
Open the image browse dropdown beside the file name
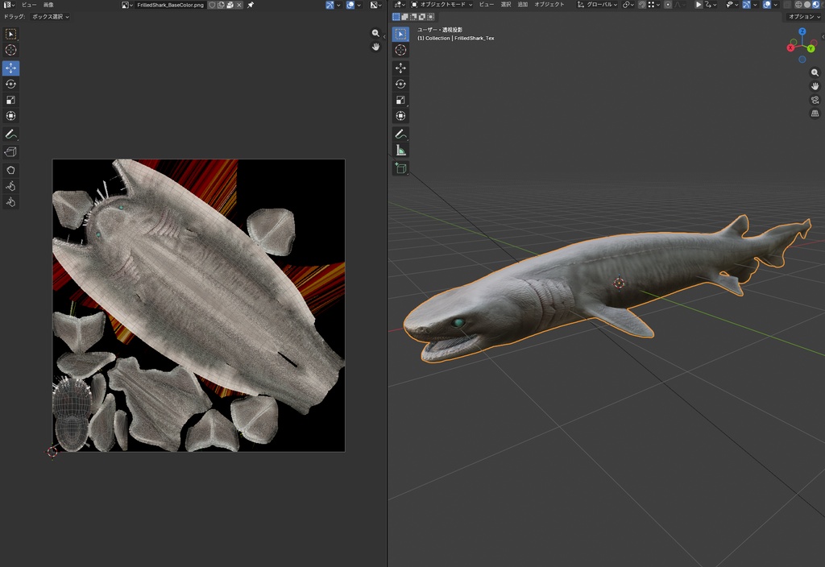(127, 5)
